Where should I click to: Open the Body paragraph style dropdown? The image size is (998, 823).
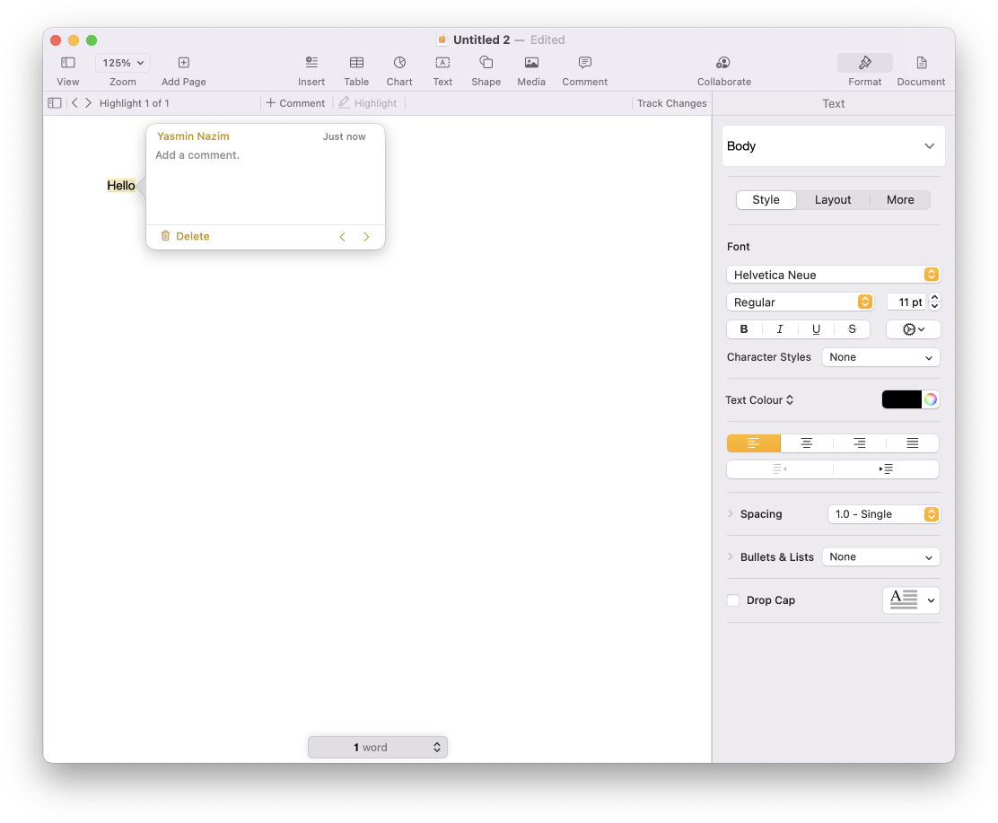click(832, 145)
